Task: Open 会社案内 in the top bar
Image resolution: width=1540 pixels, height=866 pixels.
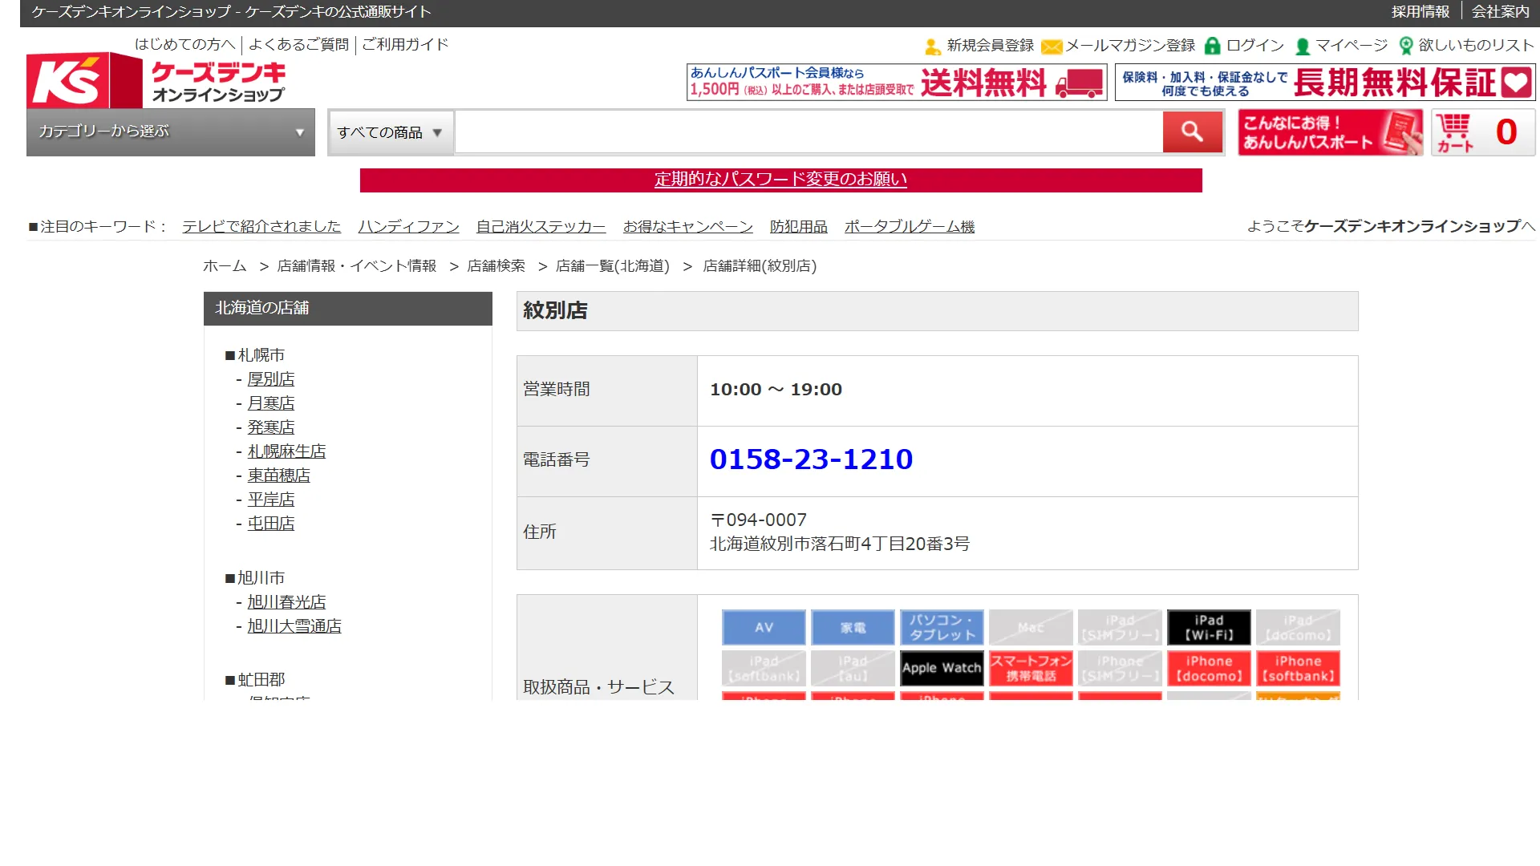Action: (1500, 12)
